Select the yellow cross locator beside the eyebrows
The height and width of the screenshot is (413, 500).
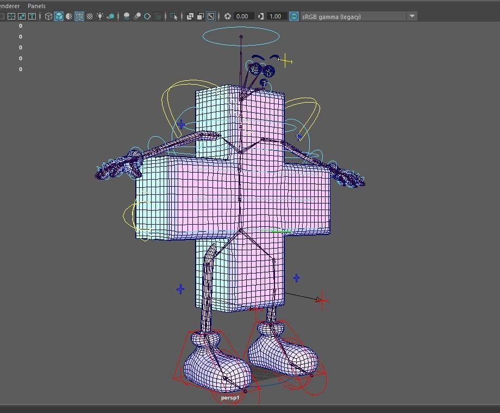[x=285, y=60]
